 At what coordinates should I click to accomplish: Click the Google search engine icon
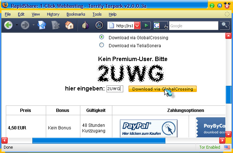click(x=157, y=25)
